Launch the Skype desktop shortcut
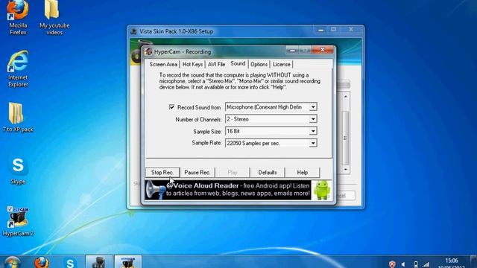 [x=18, y=170]
